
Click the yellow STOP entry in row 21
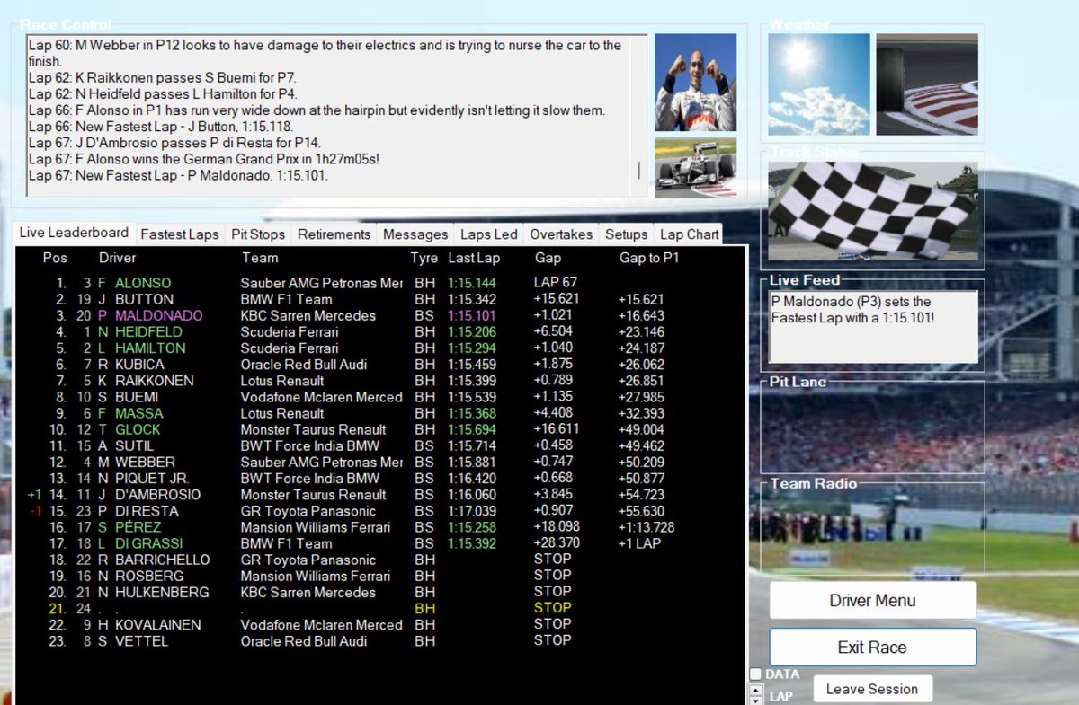tap(552, 608)
